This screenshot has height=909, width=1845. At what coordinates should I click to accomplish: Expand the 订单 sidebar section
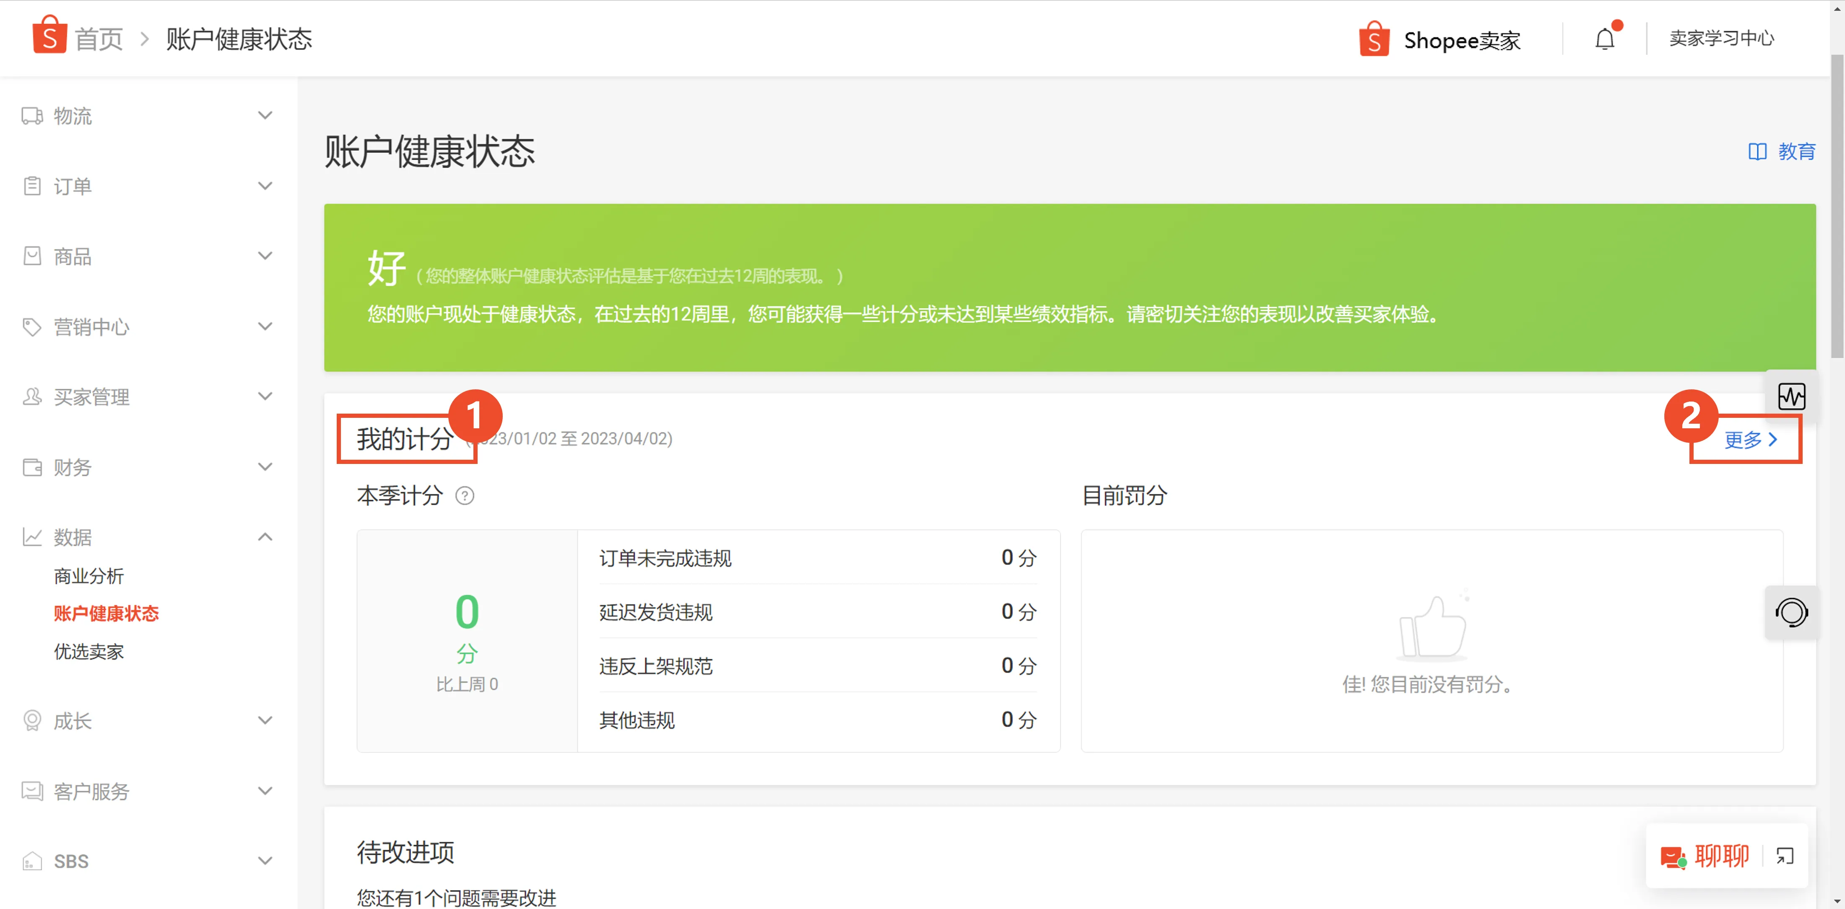point(265,185)
